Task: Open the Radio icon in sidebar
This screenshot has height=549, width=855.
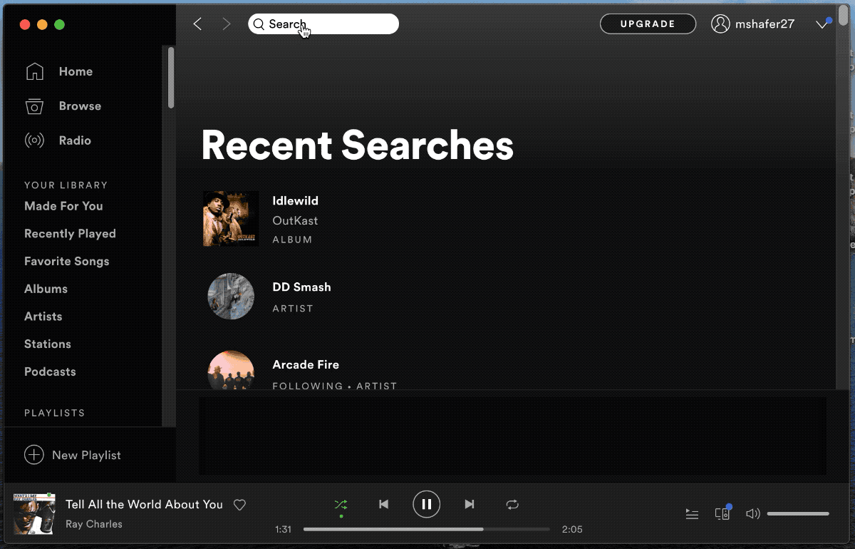Action: (x=34, y=140)
